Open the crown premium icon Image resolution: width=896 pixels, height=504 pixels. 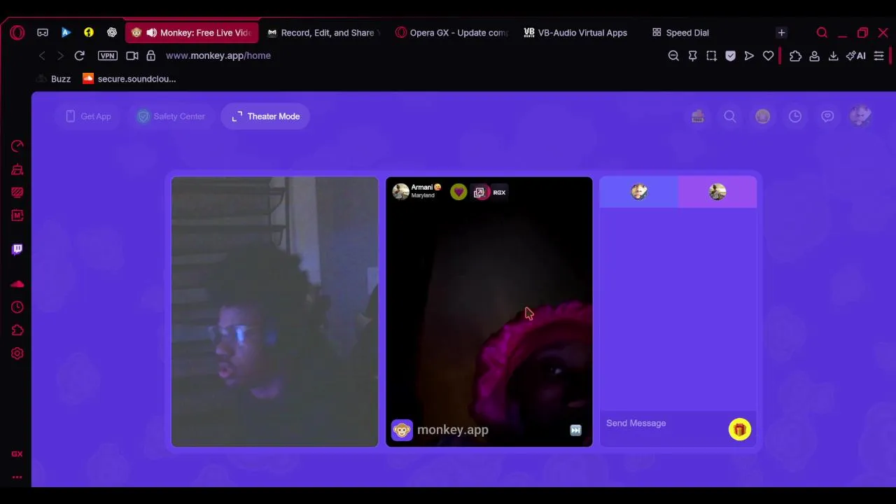point(762,117)
